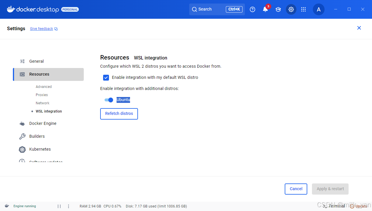
Task: Click the Docker Engine icon in sidebar
Action: [22, 123]
